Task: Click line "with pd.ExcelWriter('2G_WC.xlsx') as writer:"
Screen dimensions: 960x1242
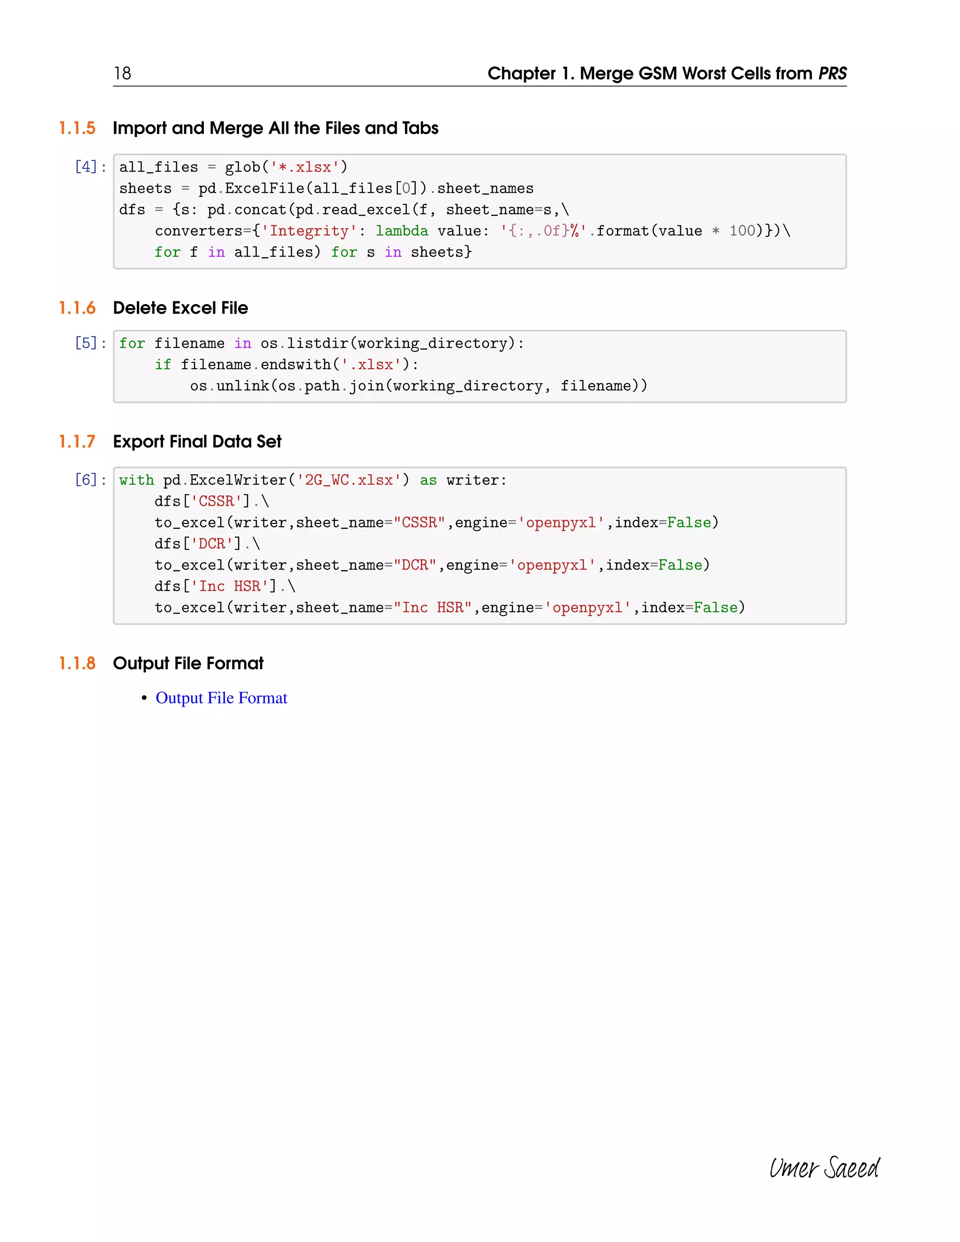Action: click(x=313, y=480)
